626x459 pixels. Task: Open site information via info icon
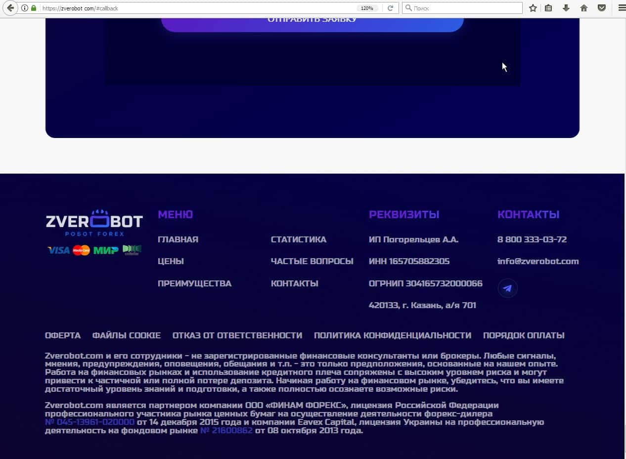[x=25, y=8]
